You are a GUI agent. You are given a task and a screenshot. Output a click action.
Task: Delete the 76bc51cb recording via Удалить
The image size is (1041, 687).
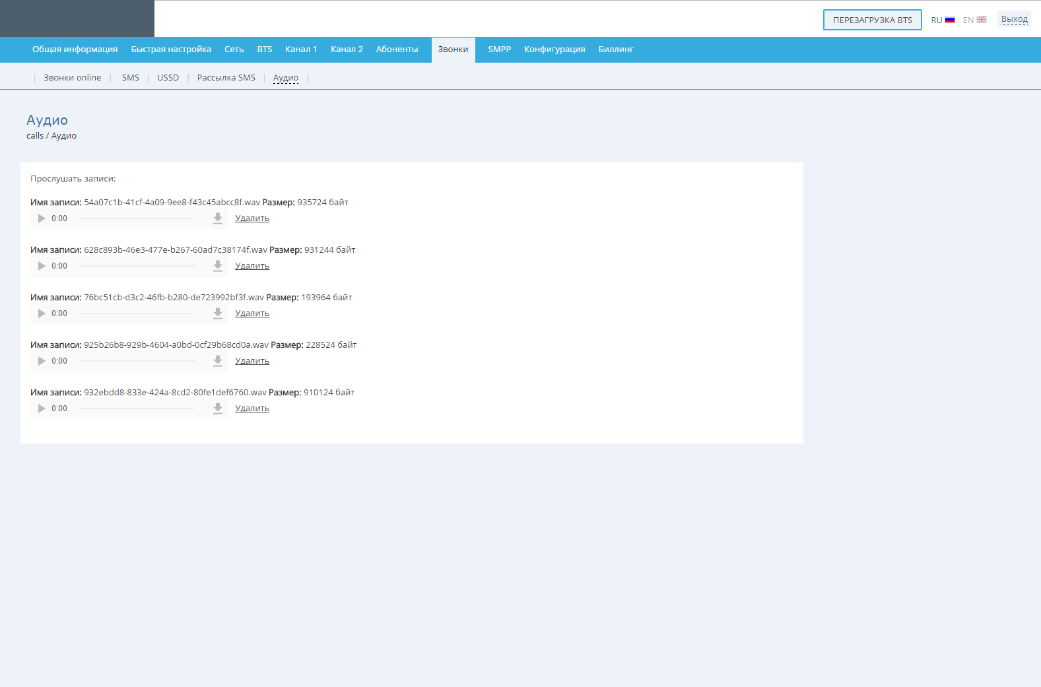[x=252, y=313]
